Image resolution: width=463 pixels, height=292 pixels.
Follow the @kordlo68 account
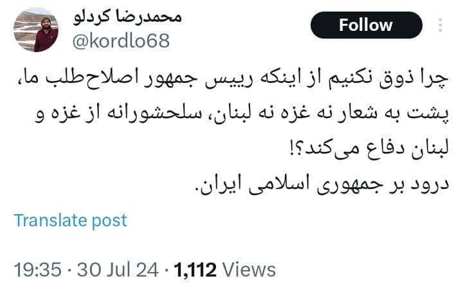click(366, 25)
